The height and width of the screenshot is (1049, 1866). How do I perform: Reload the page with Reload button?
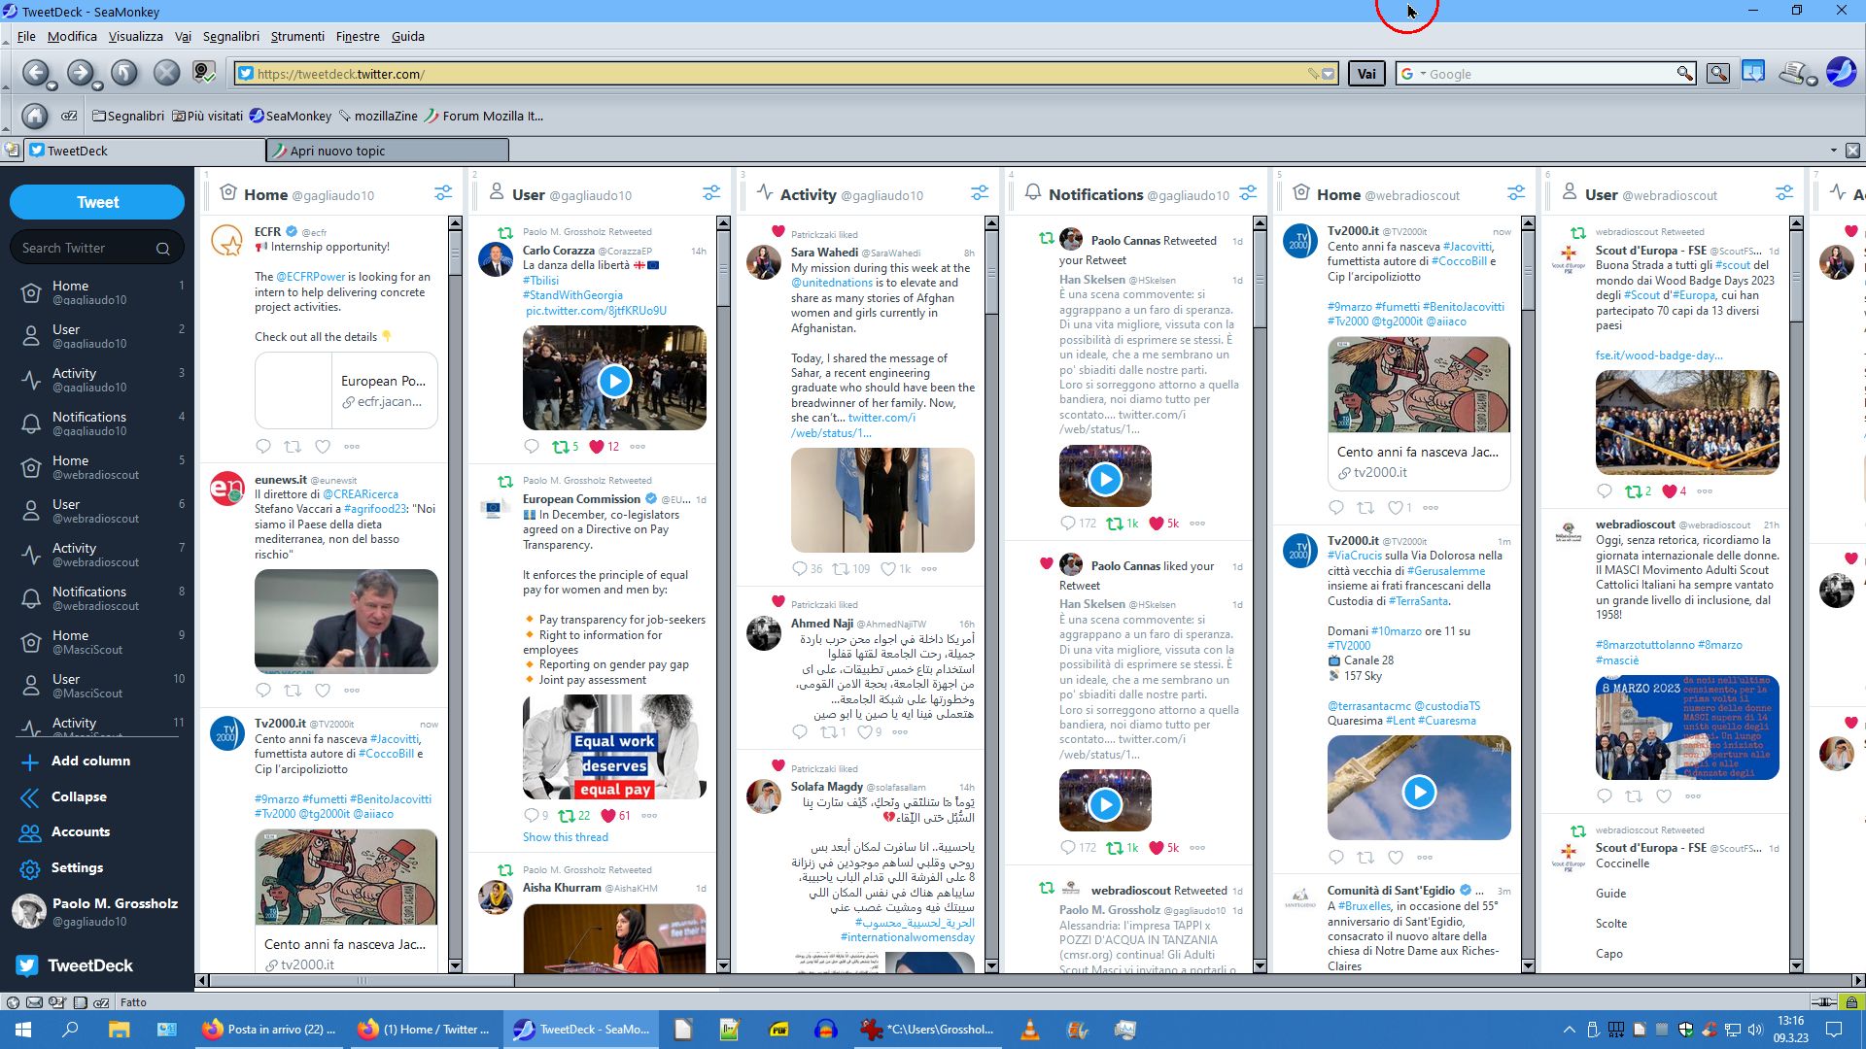(124, 73)
